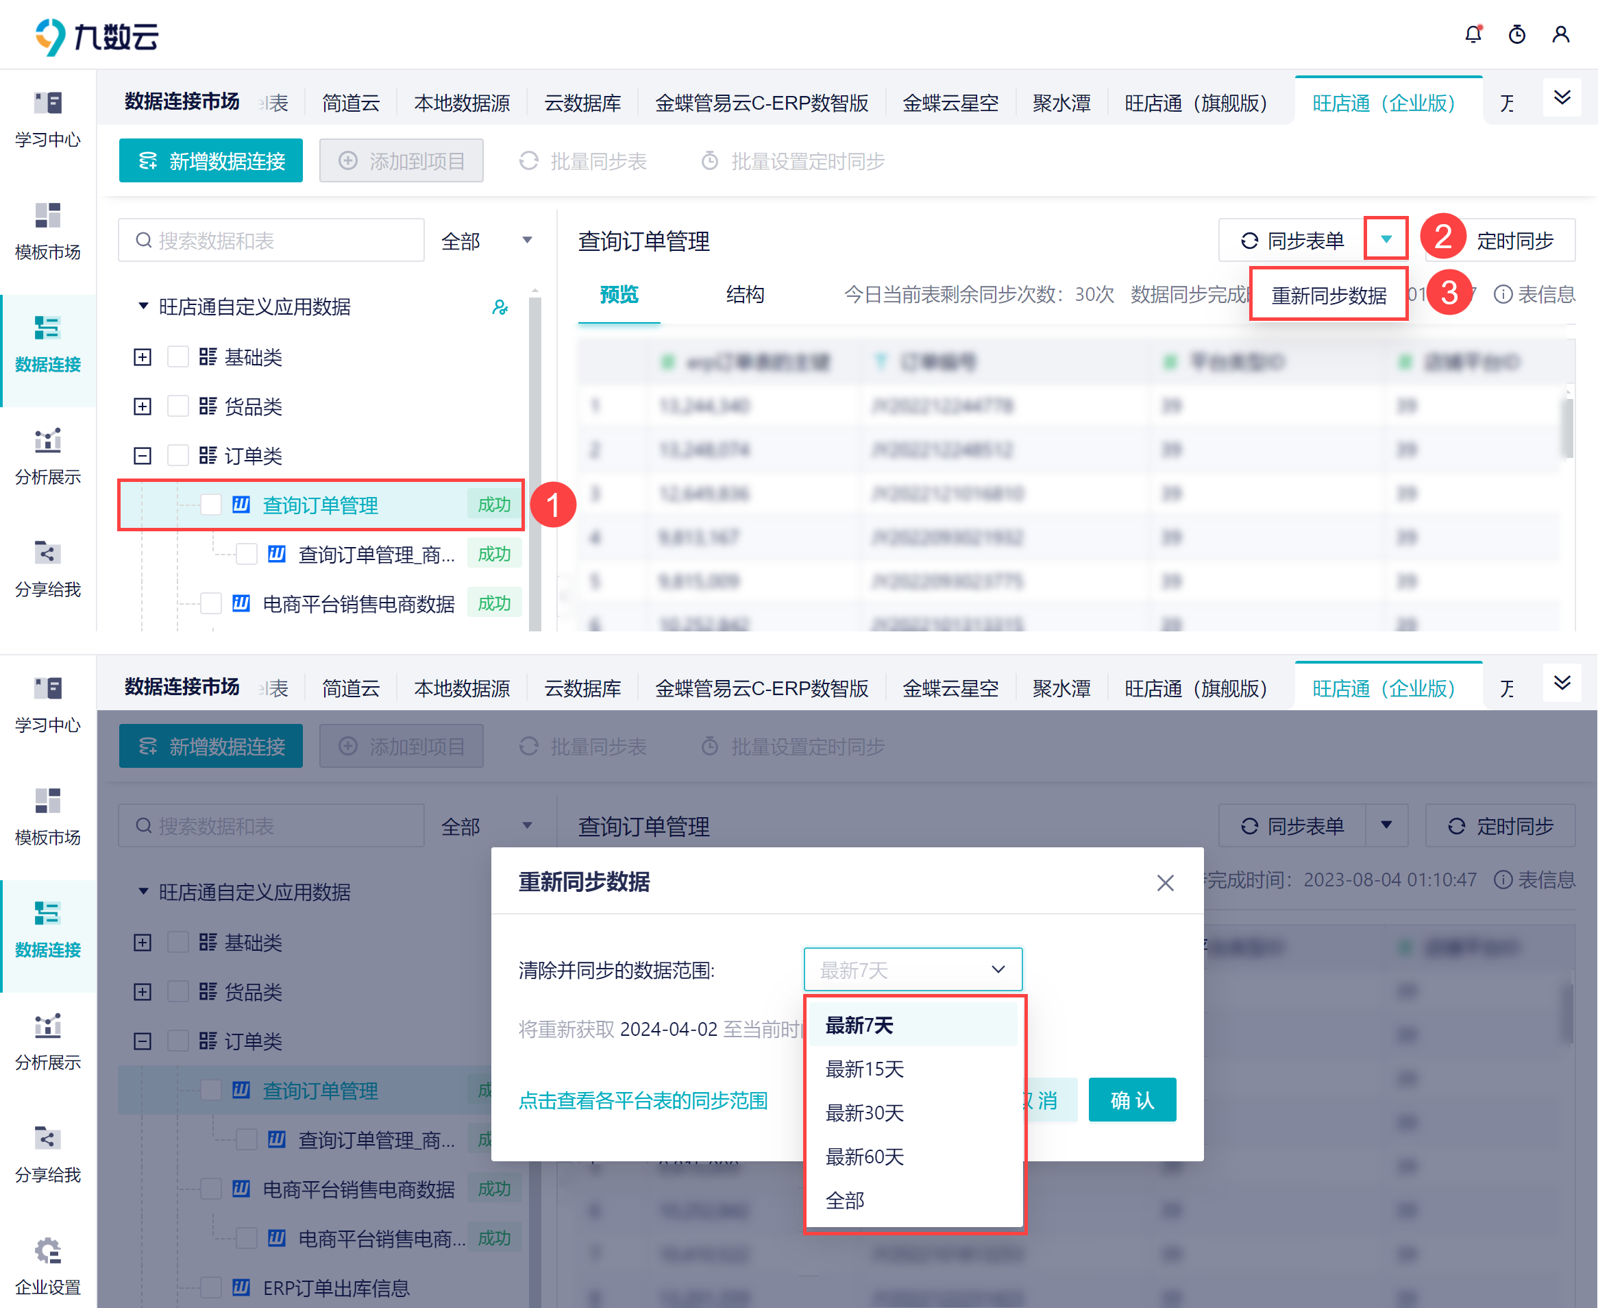
Task: Expand the 基础类 tree node in top panel
Action: tap(143, 357)
